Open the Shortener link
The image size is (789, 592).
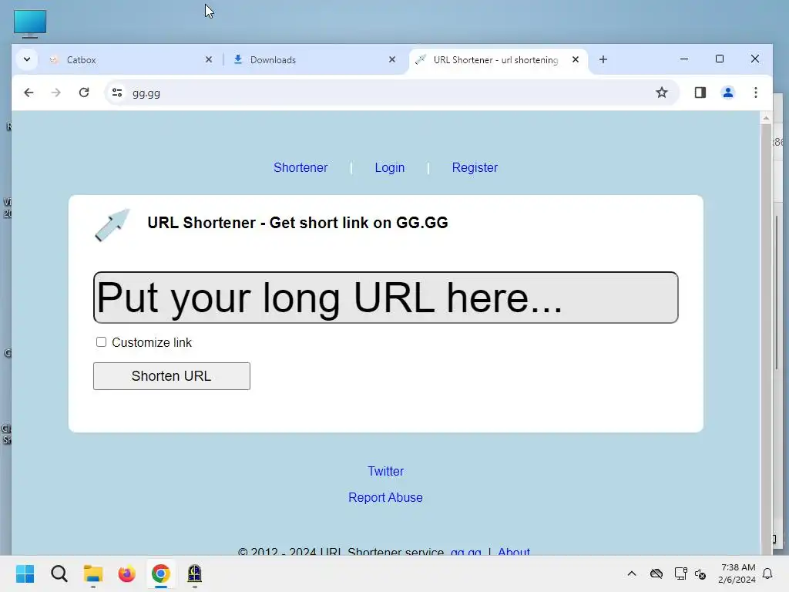[x=300, y=167]
